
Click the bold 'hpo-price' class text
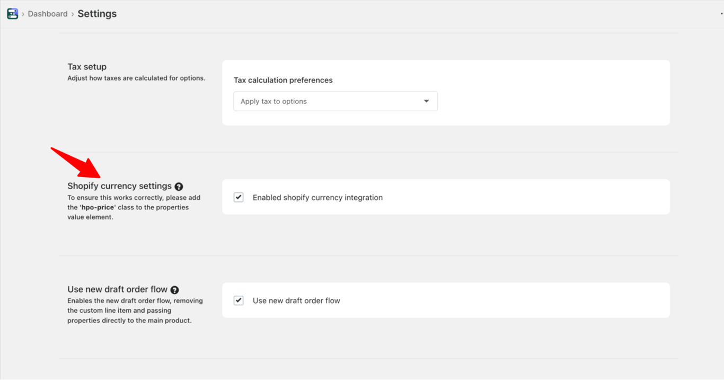[98, 207]
